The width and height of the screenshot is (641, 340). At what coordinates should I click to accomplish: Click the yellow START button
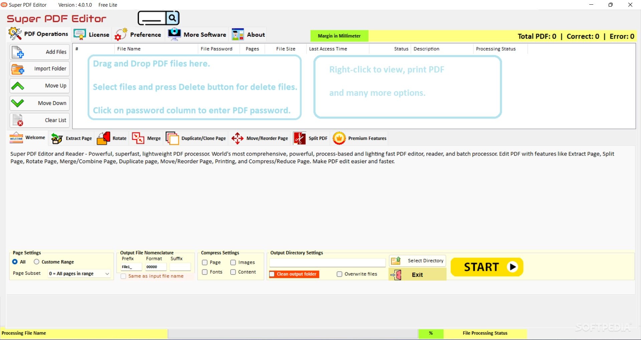(x=487, y=267)
